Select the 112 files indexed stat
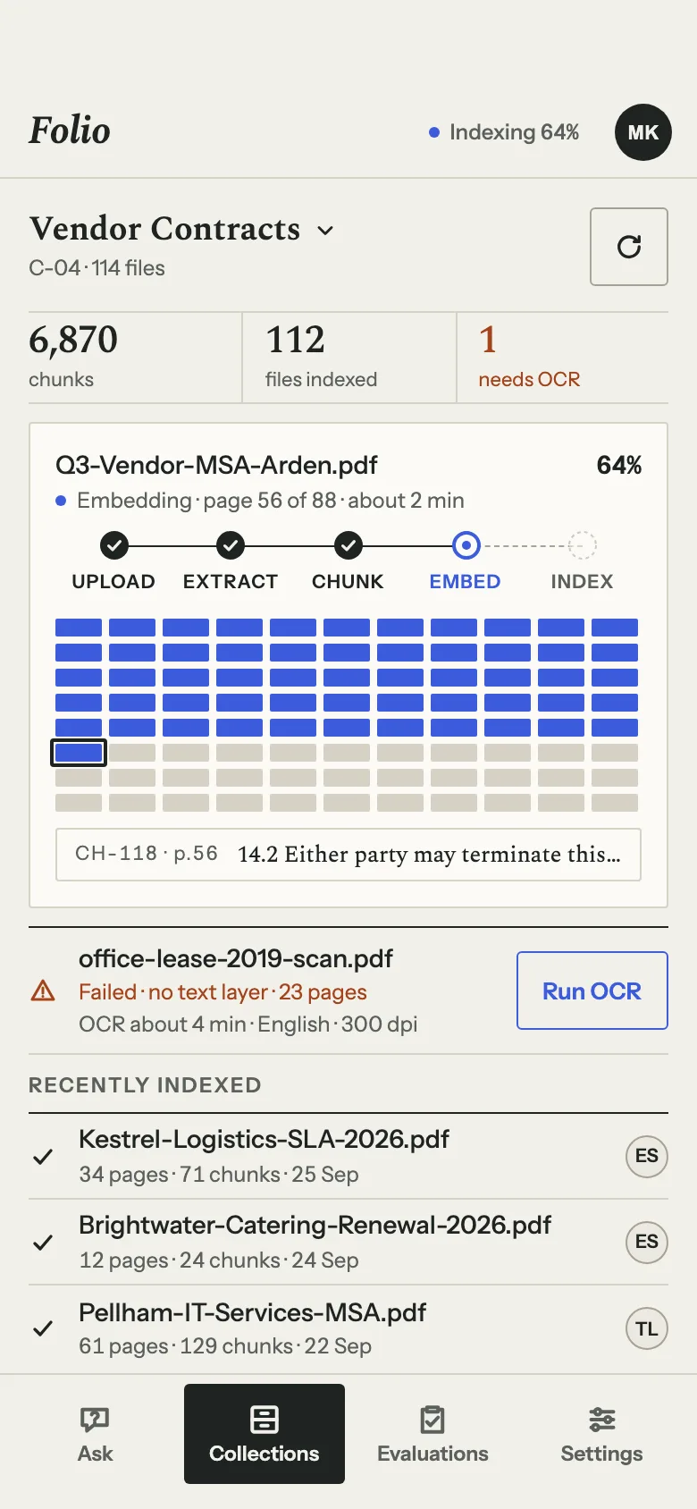 (x=348, y=357)
